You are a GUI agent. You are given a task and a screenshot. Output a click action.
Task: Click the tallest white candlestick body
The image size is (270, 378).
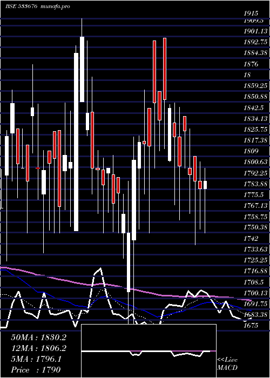click(76, 142)
